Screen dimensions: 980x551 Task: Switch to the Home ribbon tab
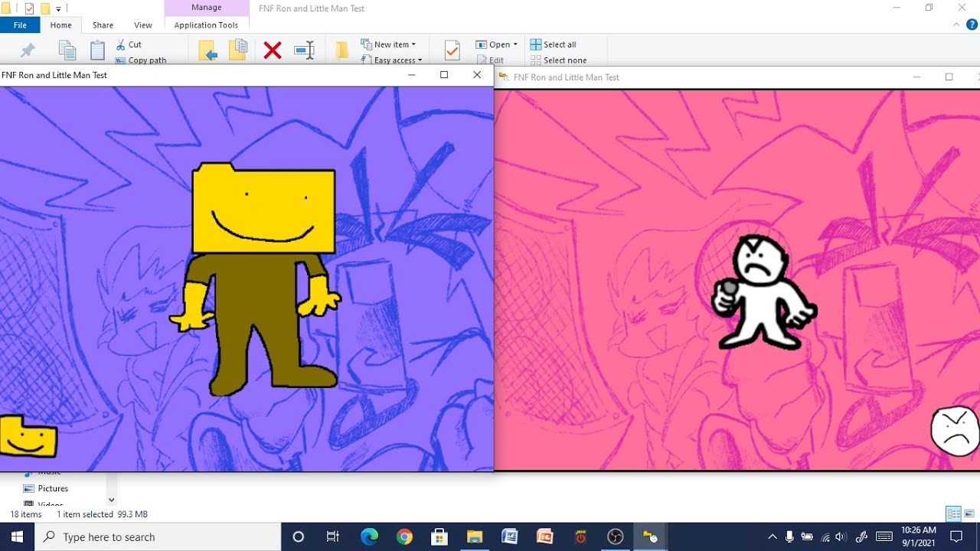coord(61,25)
